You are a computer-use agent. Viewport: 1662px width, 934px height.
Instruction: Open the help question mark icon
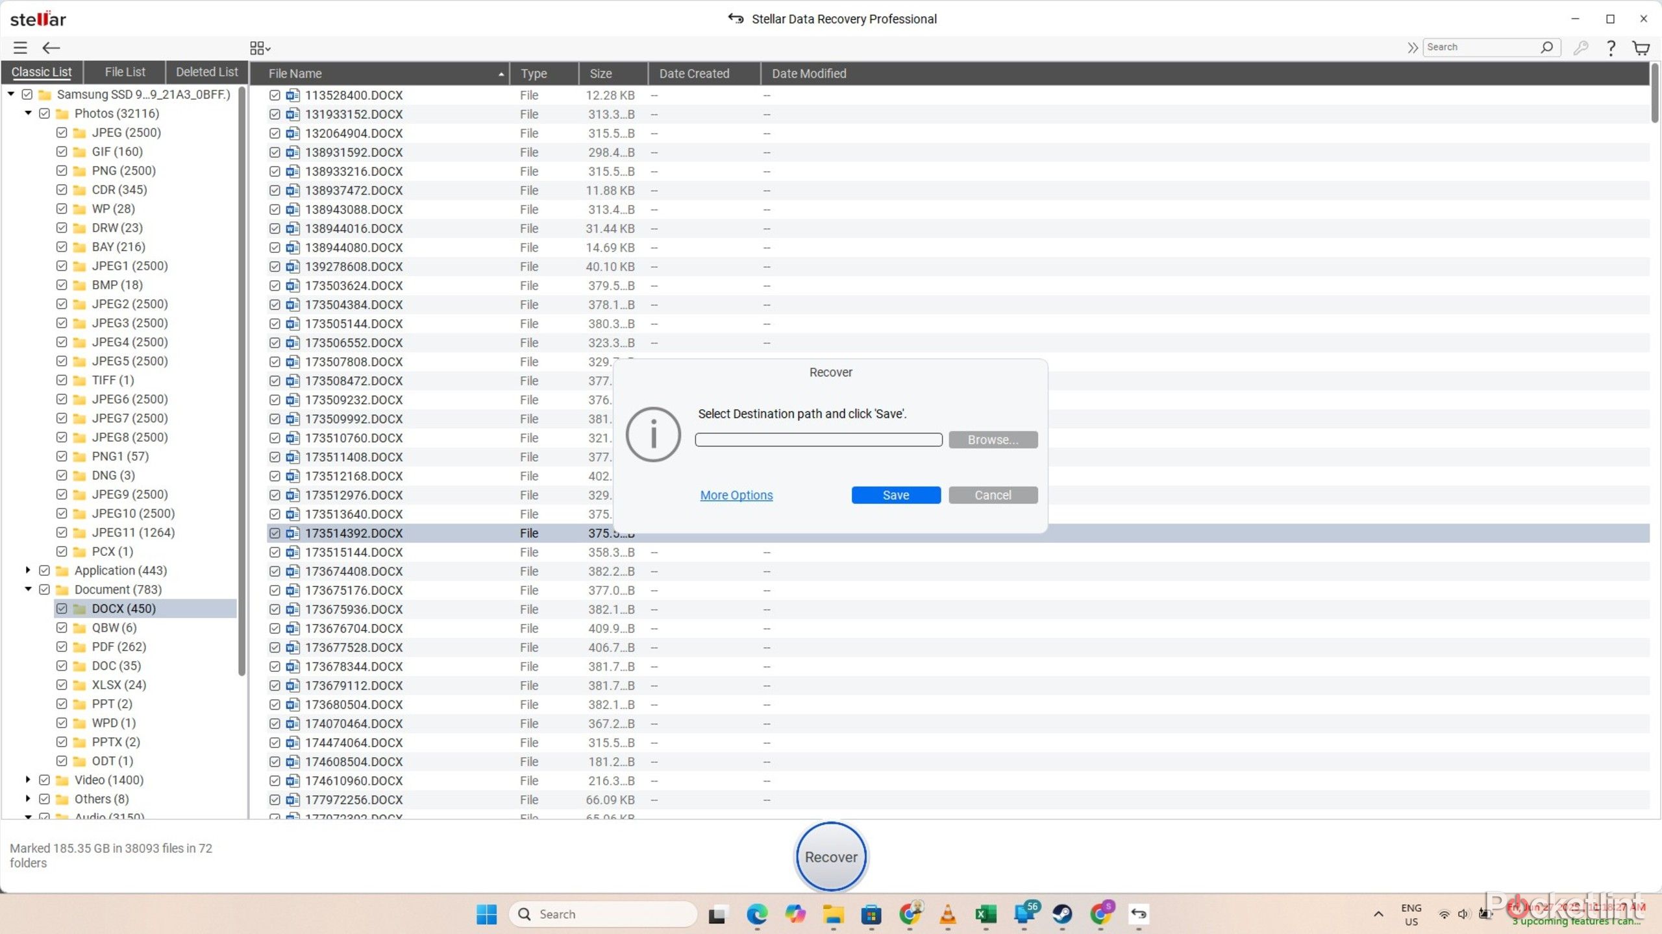point(1611,47)
